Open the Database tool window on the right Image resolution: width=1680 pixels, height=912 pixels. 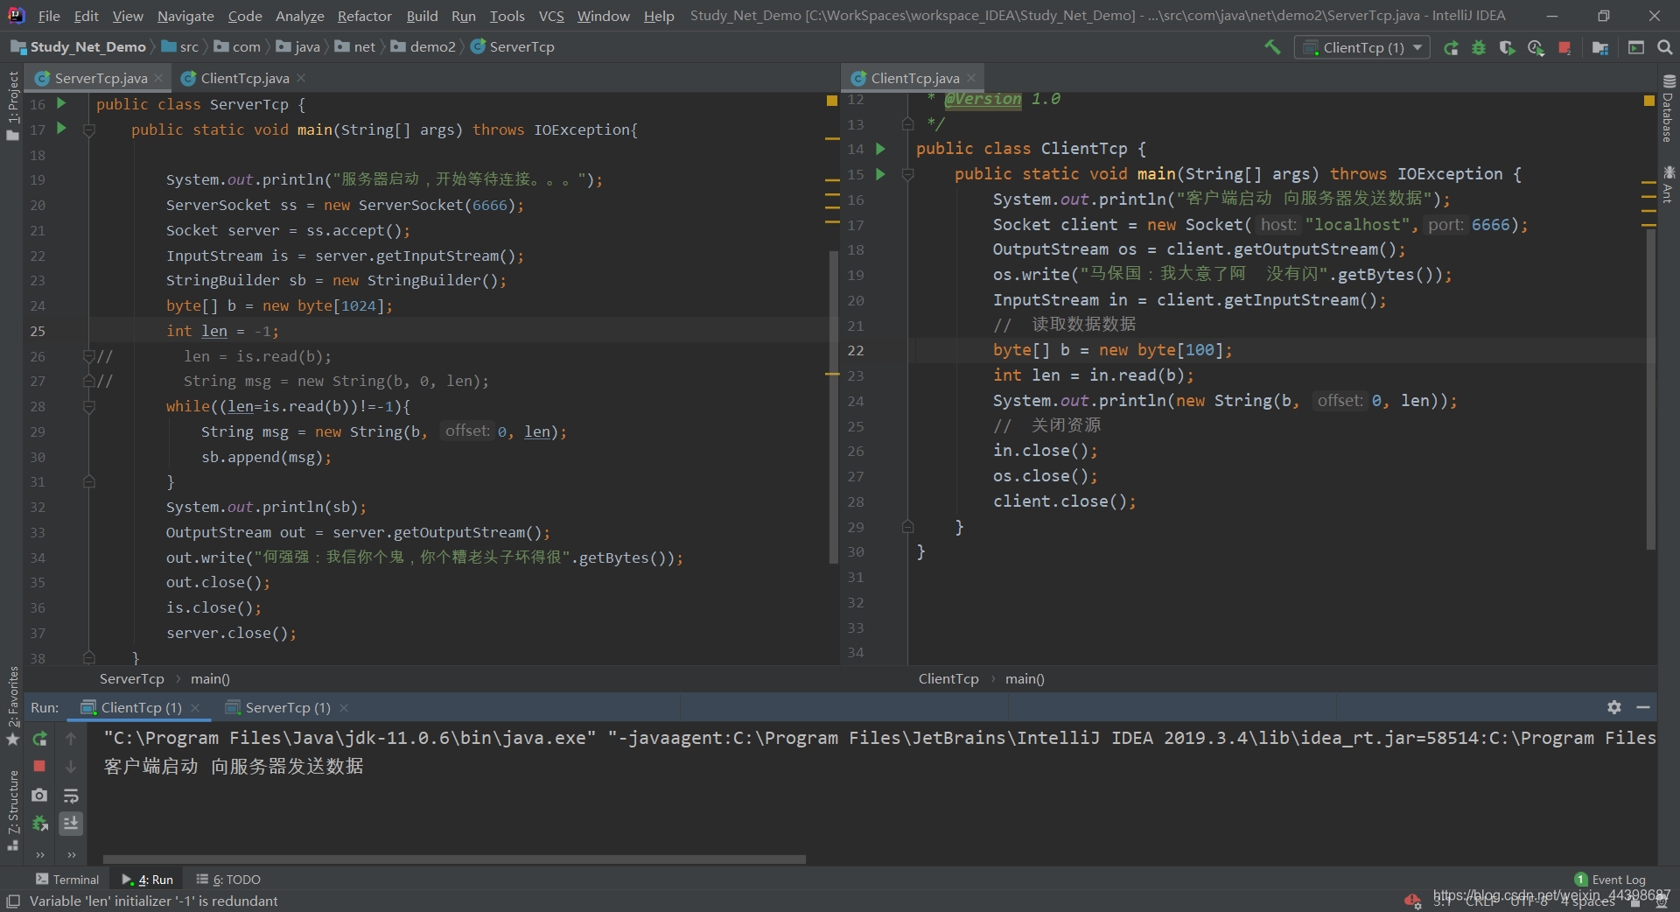click(1668, 109)
